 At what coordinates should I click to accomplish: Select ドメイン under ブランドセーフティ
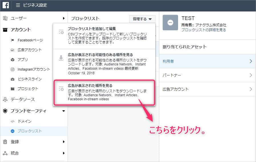pyautogui.click(x=24, y=121)
